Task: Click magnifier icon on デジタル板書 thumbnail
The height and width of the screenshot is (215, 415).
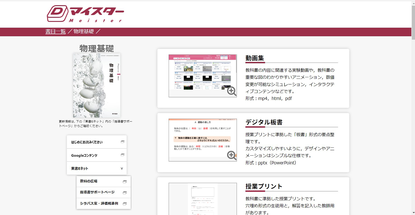Action: pyautogui.click(x=231, y=155)
